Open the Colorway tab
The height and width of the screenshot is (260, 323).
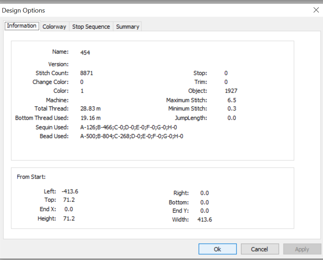coord(54,27)
